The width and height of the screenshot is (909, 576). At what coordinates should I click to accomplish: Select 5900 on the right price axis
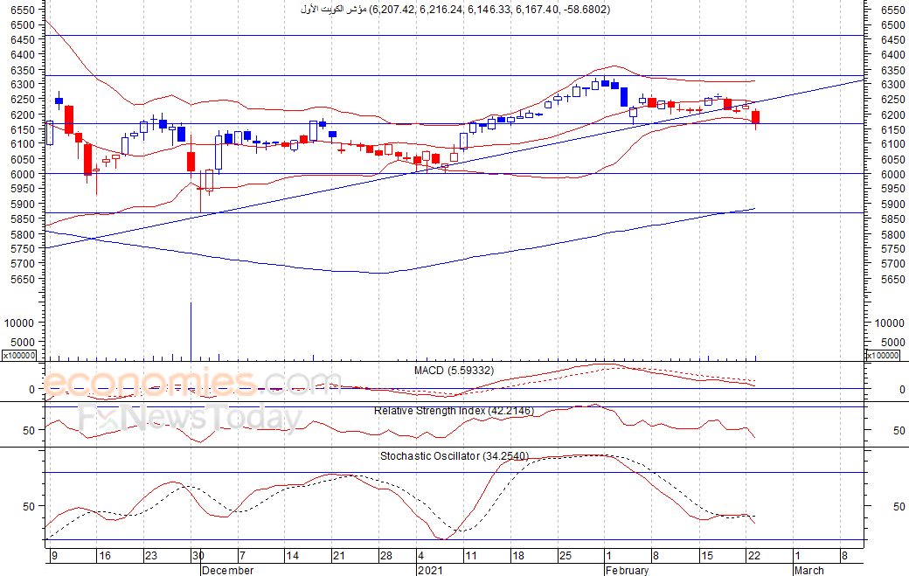pyautogui.click(x=892, y=204)
